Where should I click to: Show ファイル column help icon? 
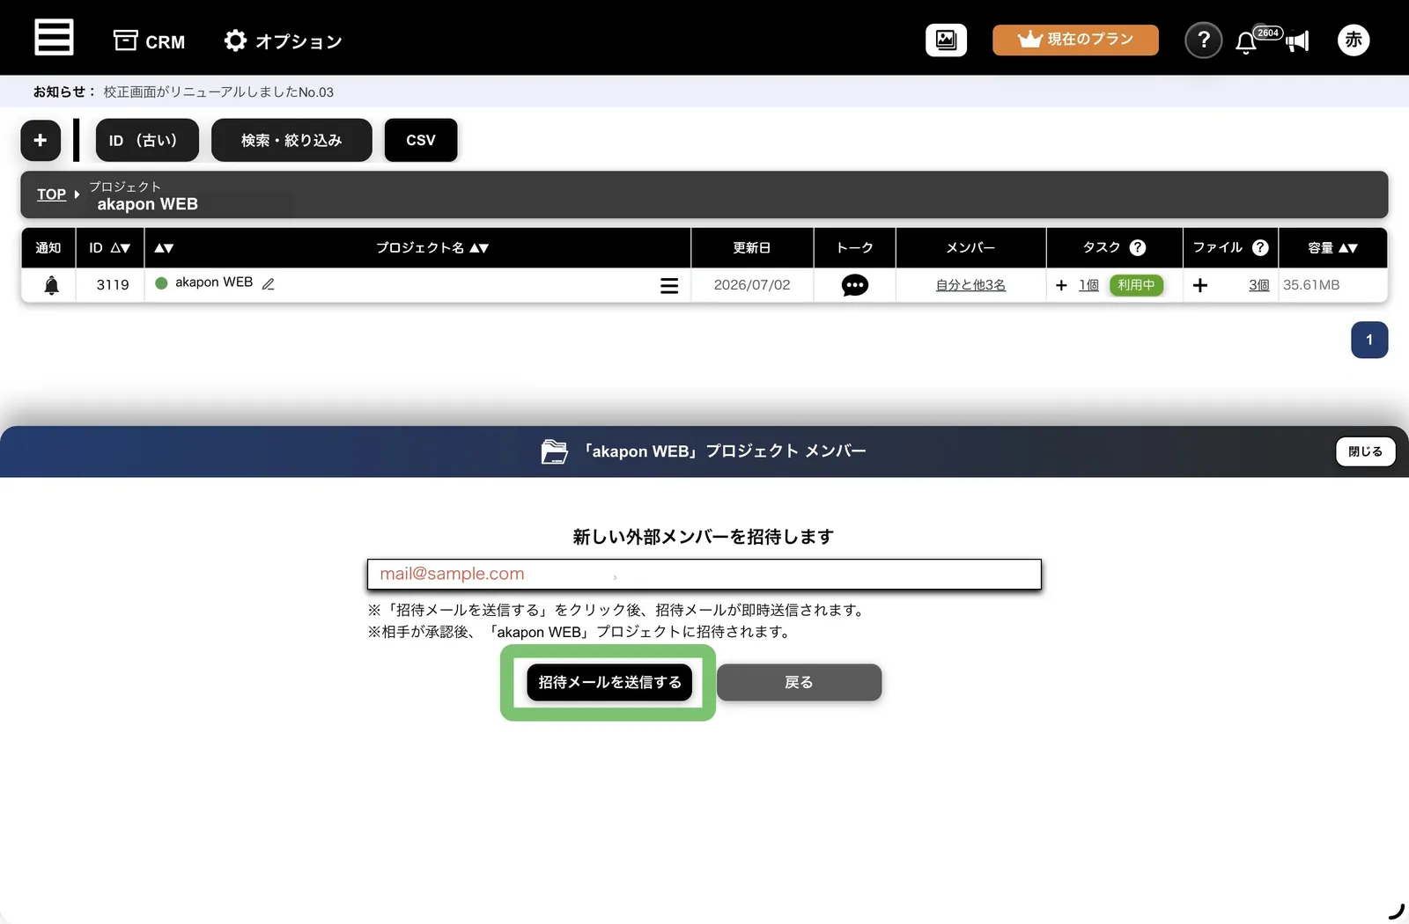pyautogui.click(x=1260, y=248)
